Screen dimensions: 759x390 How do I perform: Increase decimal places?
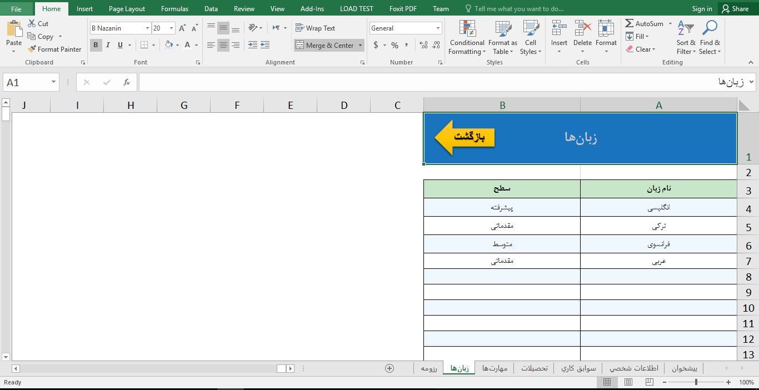pyautogui.click(x=423, y=45)
